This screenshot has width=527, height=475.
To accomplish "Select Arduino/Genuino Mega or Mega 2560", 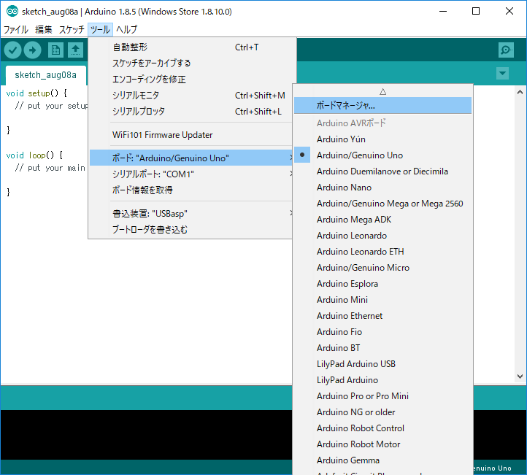I will click(382, 204).
